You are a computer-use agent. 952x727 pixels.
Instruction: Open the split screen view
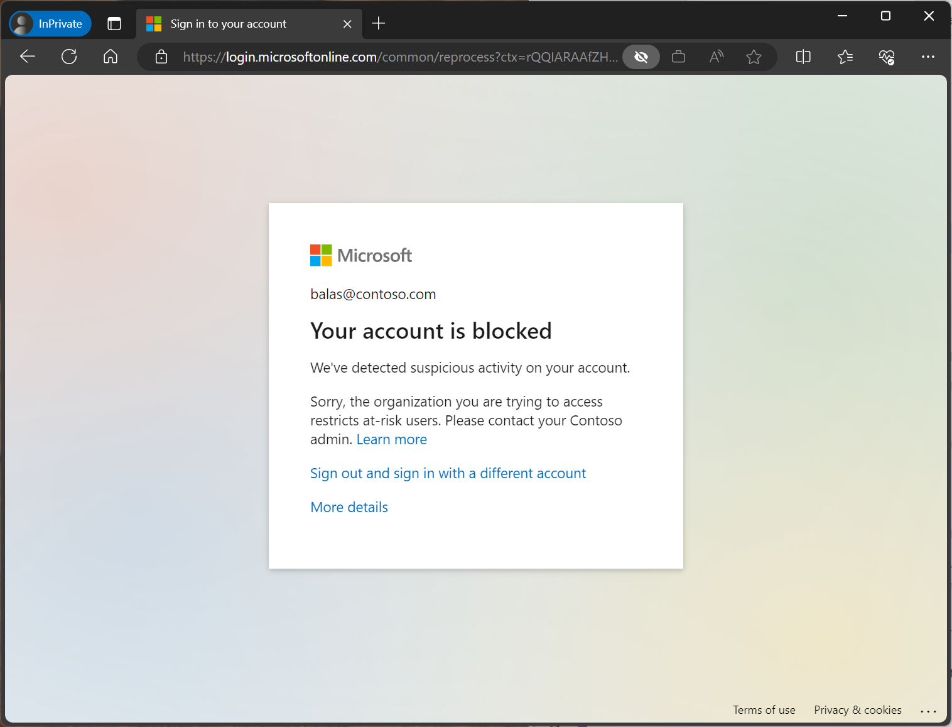803,57
